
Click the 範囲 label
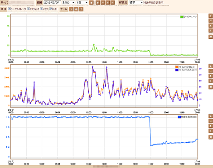point(39,3)
